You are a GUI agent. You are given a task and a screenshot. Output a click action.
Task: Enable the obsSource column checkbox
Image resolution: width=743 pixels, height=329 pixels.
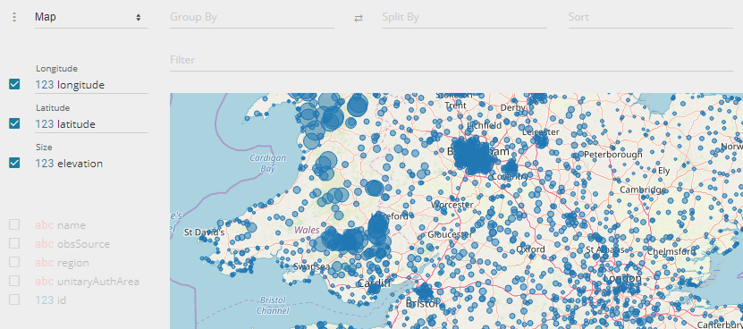pyautogui.click(x=14, y=244)
